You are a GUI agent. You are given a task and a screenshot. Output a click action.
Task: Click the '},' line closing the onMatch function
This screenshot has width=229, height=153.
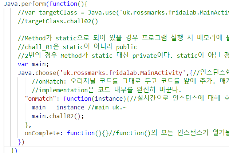28,125
